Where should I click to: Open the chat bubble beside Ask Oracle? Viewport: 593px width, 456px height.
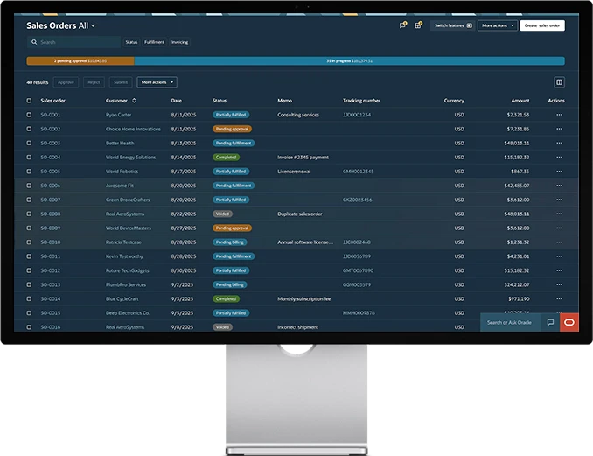550,322
